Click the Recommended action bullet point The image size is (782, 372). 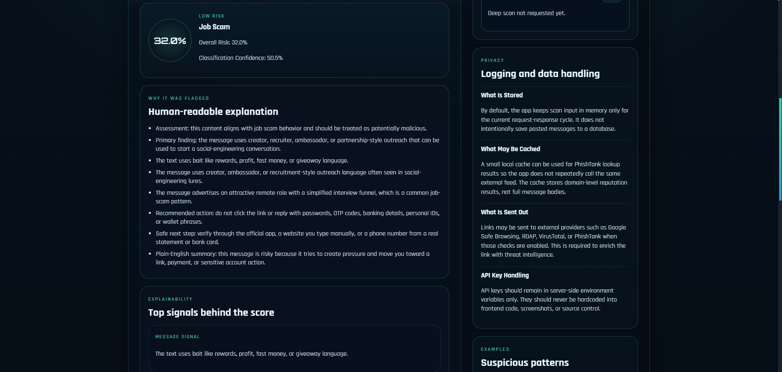click(297, 217)
